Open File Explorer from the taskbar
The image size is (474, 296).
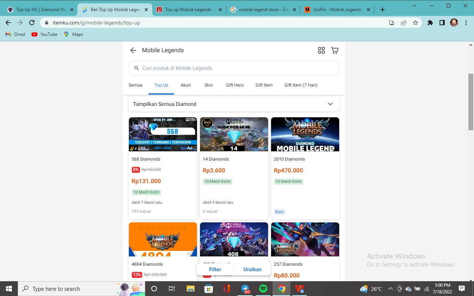tap(190, 289)
